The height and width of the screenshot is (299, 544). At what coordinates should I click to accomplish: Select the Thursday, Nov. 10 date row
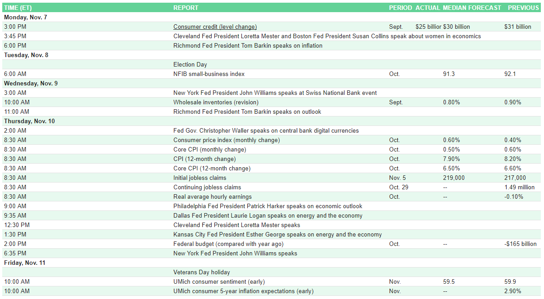272,121
